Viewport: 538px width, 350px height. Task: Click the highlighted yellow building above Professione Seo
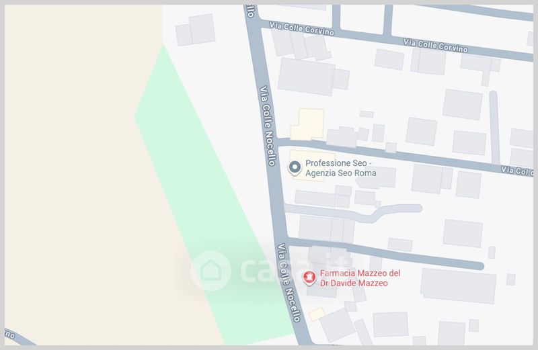coord(308,124)
